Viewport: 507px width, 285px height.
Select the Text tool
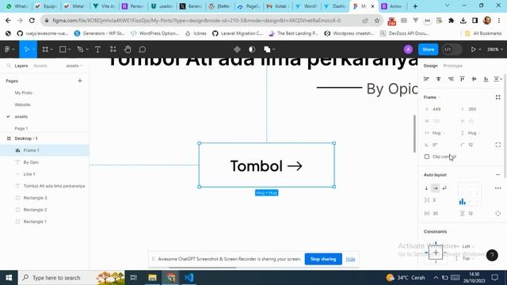point(97,49)
